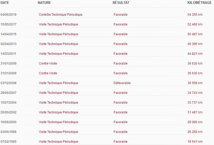Screen dimensions: 214x145
Task: Click the Défavorable result link
Action: click(122, 83)
